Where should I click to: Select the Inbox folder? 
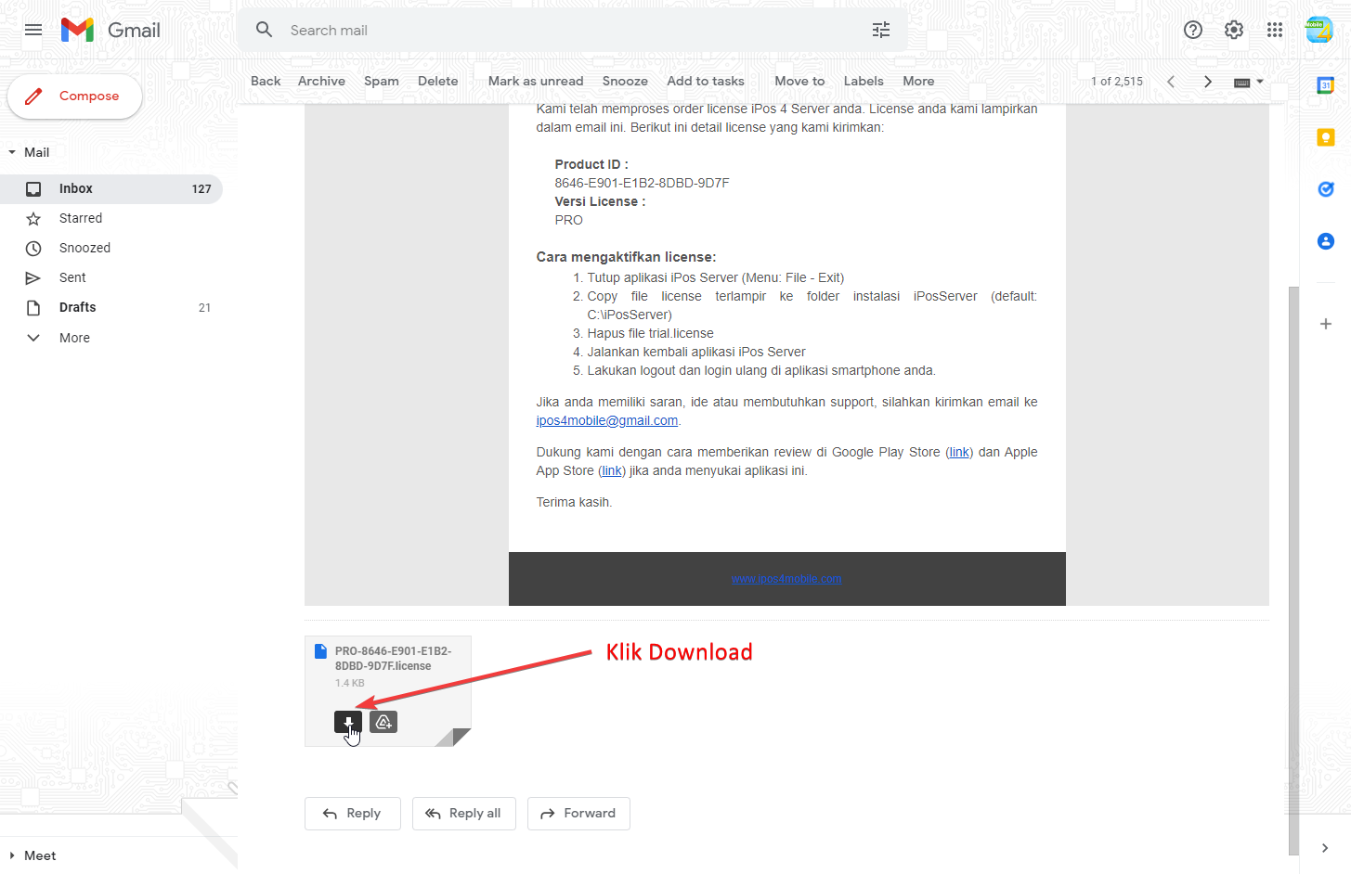111,188
